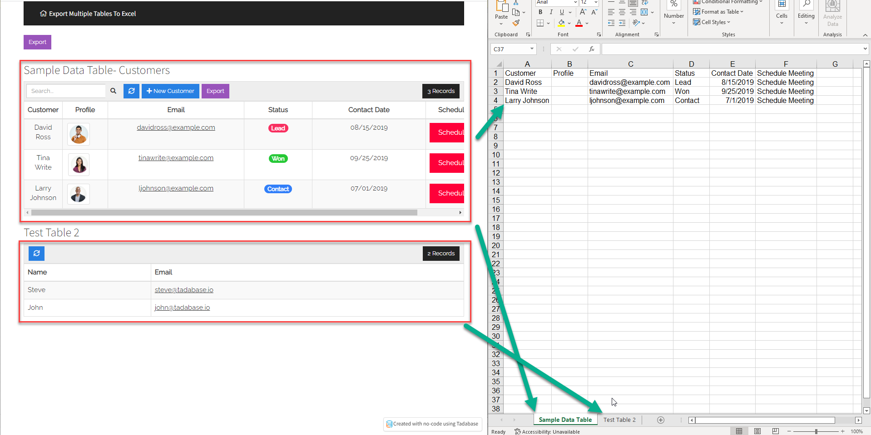
Task: Open davidross@example.com email link
Action: (x=176, y=127)
